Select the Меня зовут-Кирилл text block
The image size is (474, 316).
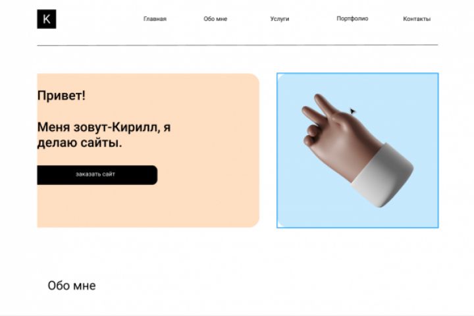click(104, 134)
